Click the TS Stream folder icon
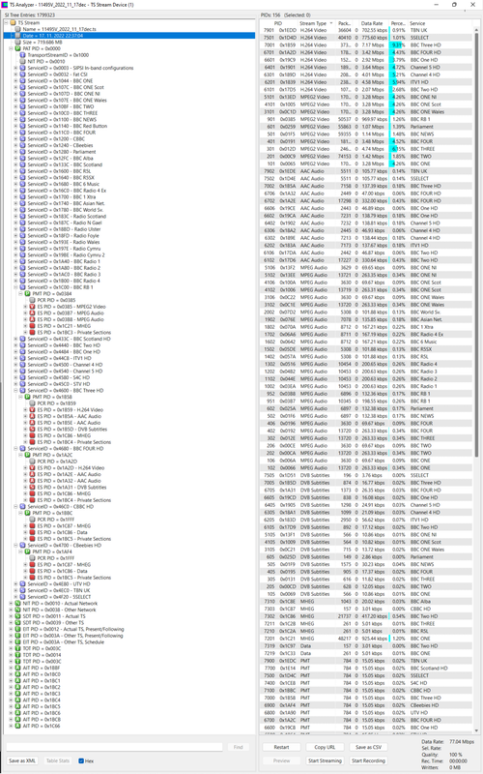The image size is (483, 774). point(13,22)
